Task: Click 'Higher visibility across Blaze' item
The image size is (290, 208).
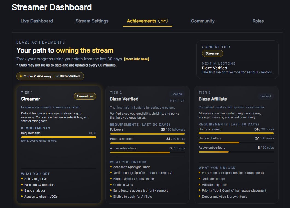Action: pos(134,179)
